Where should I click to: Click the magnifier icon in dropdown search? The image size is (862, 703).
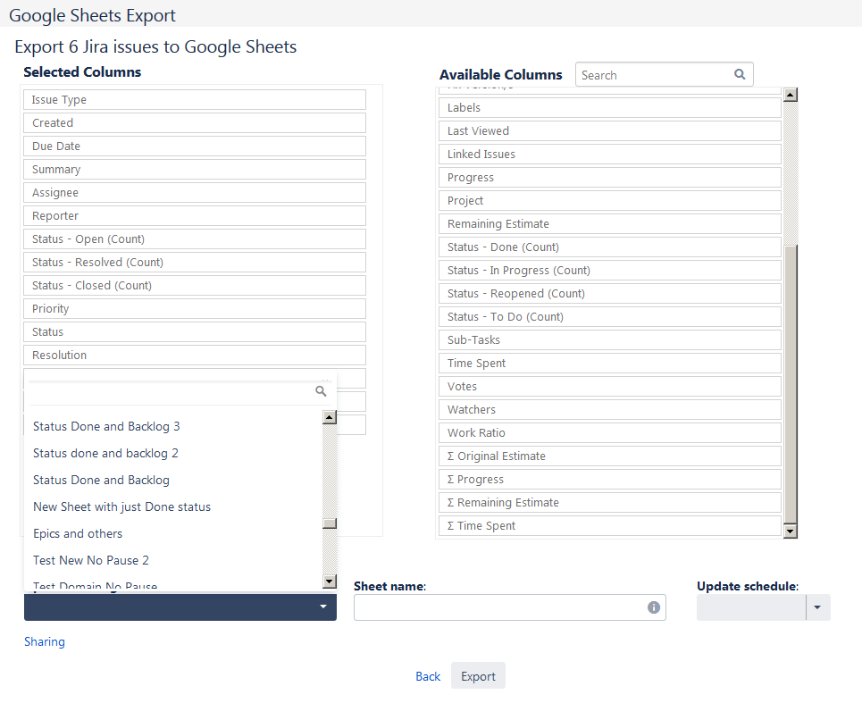tap(321, 391)
